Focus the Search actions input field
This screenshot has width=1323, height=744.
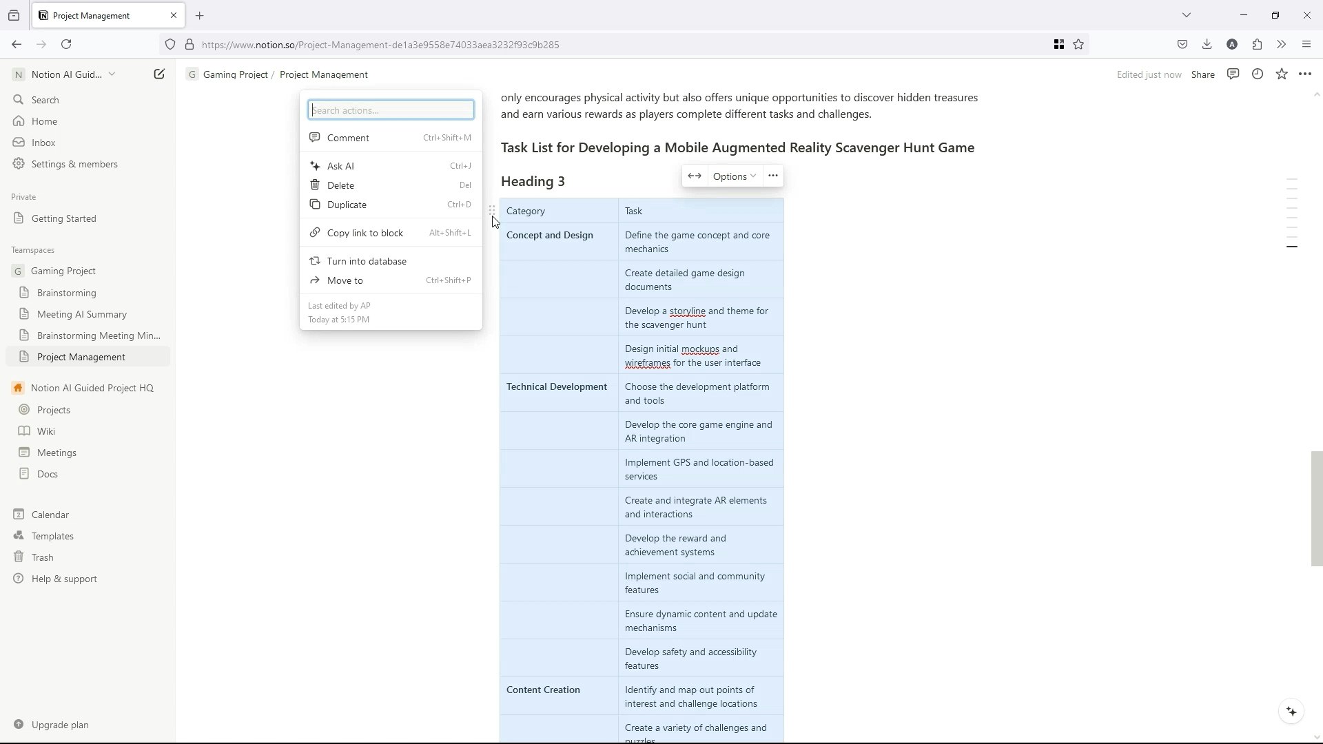coord(391,110)
